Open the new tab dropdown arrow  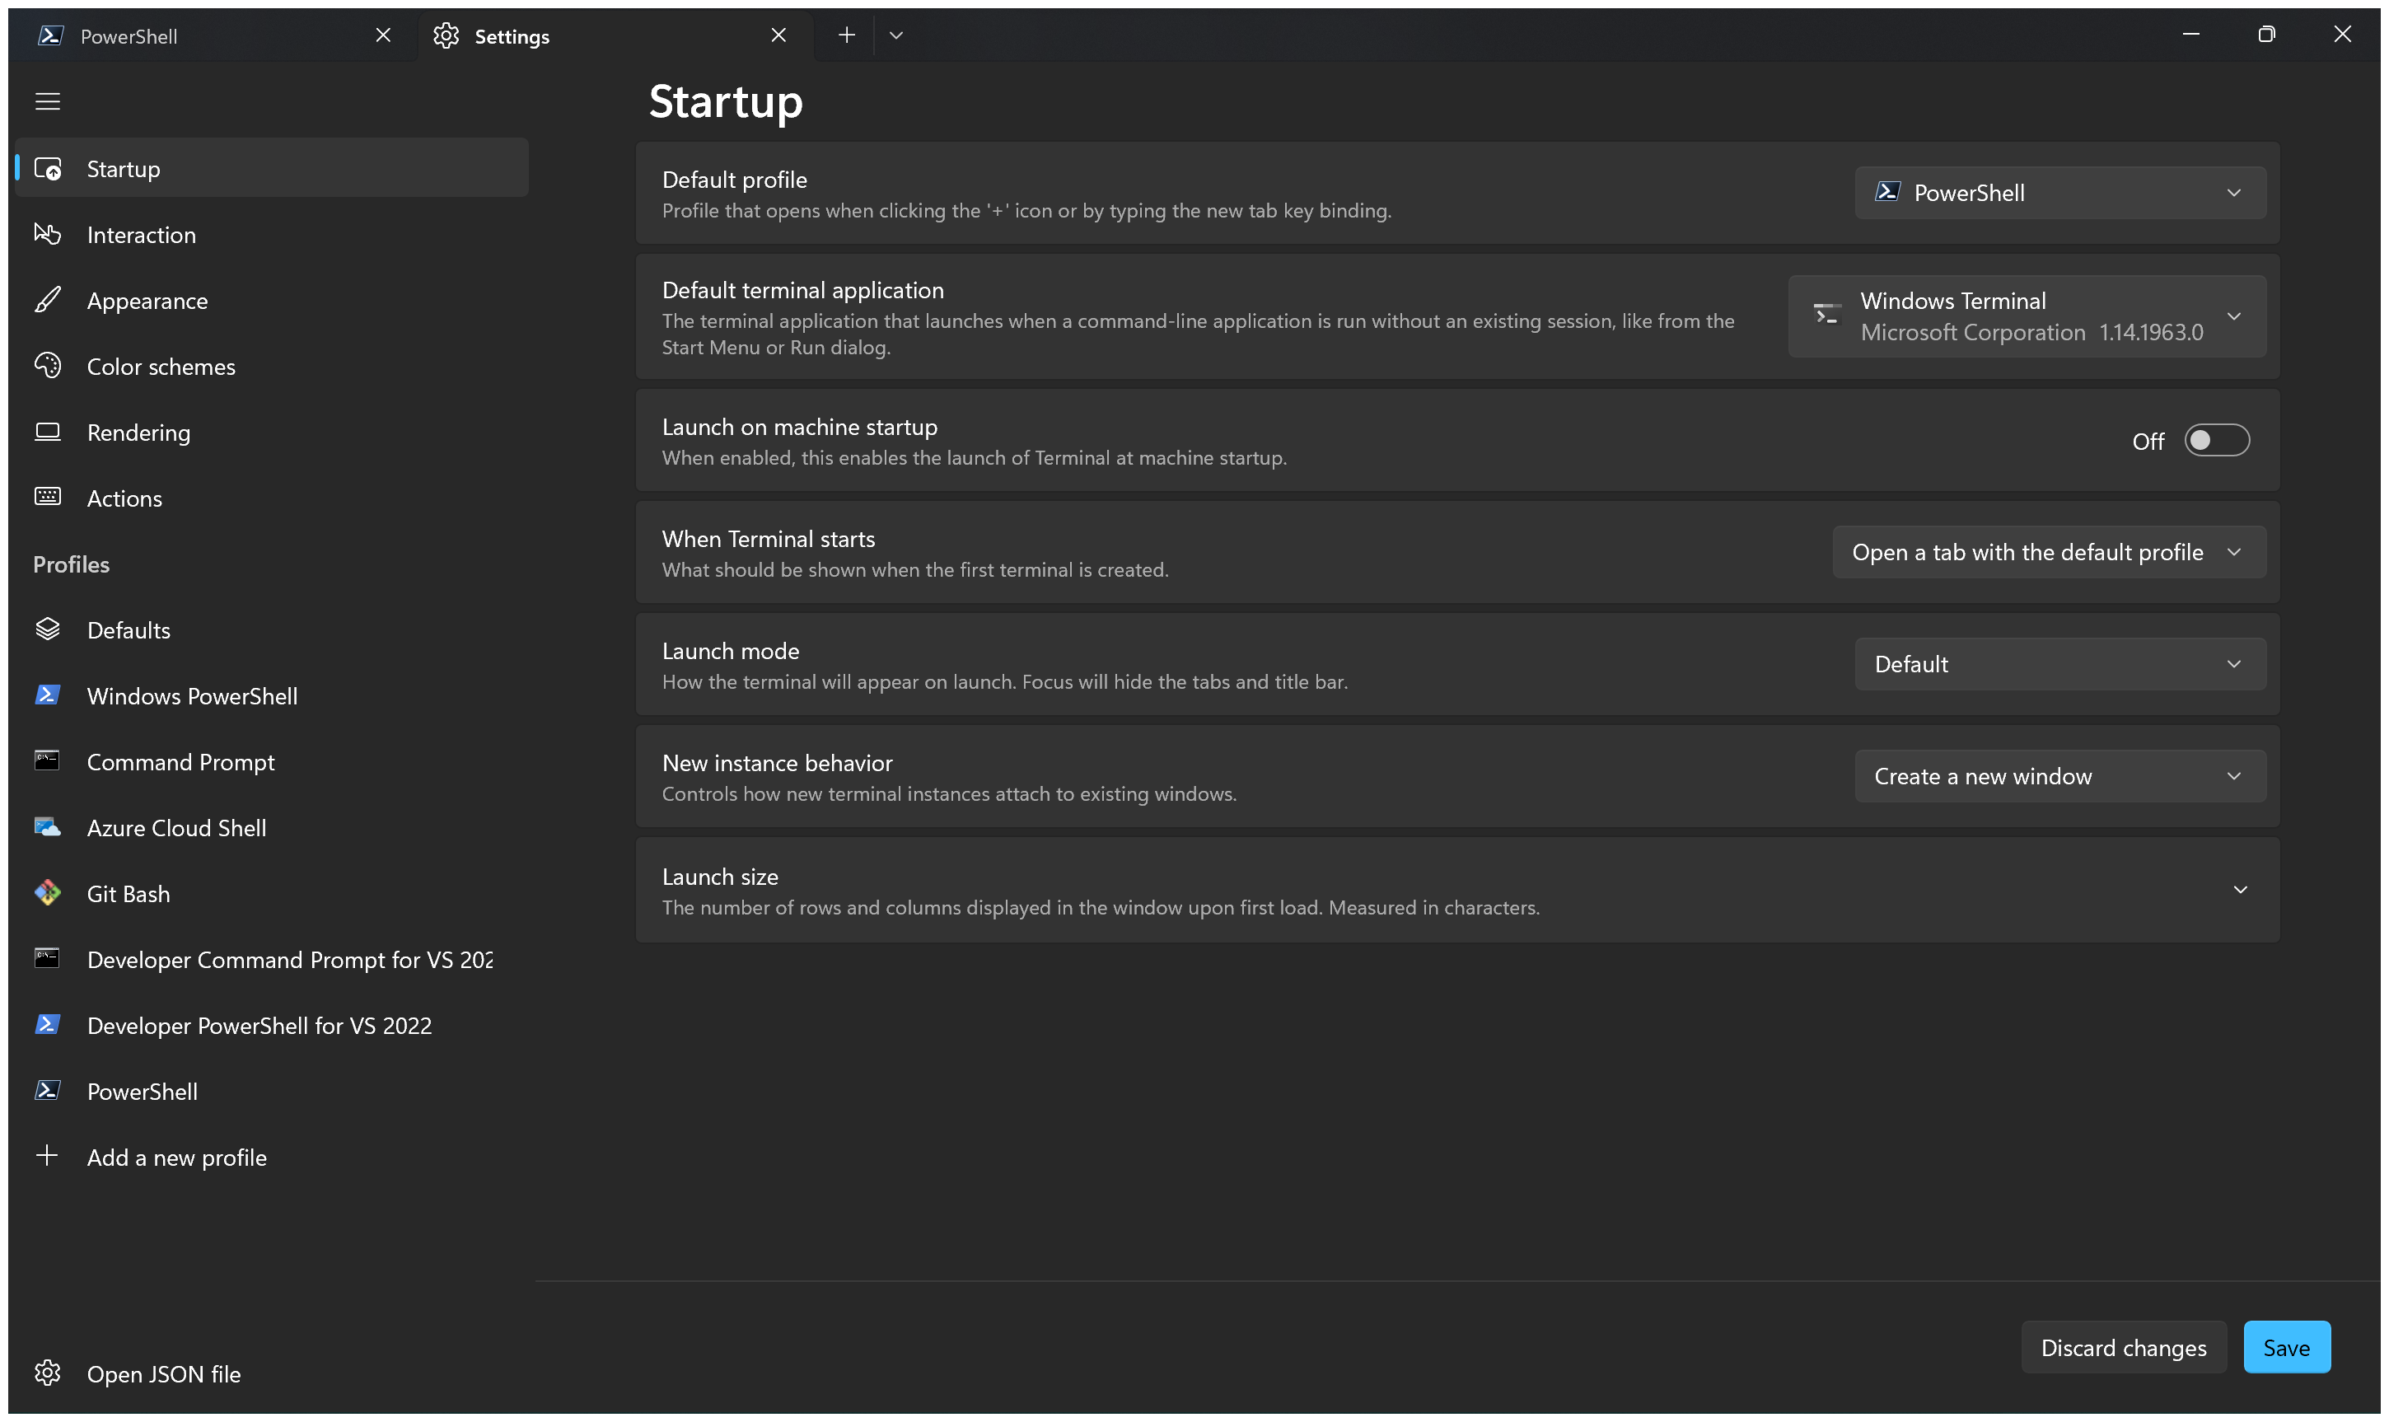(x=895, y=36)
